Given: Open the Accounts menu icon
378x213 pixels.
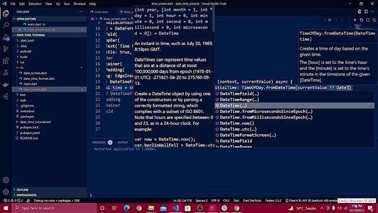Looking at the screenshot, I should coord(6,180).
